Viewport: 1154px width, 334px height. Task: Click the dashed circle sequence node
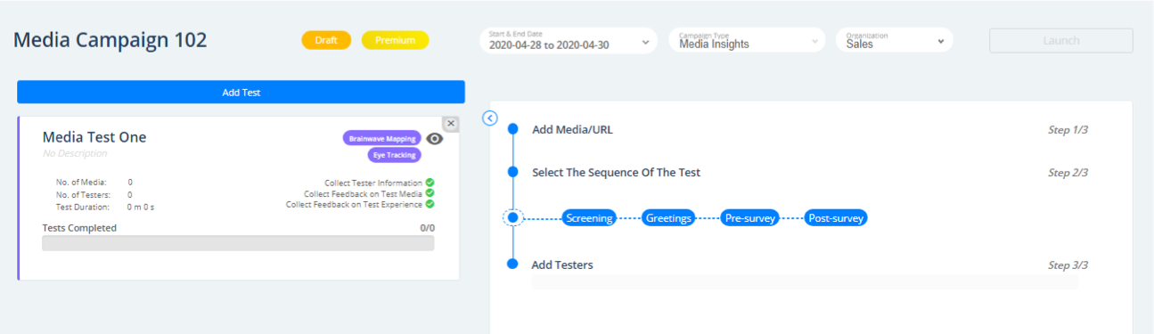(x=512, y=217)
